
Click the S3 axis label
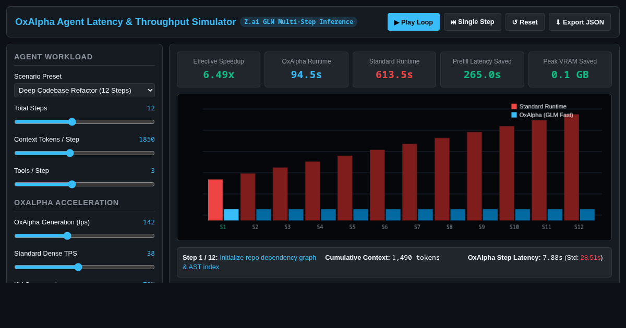(x=287, y=227)
